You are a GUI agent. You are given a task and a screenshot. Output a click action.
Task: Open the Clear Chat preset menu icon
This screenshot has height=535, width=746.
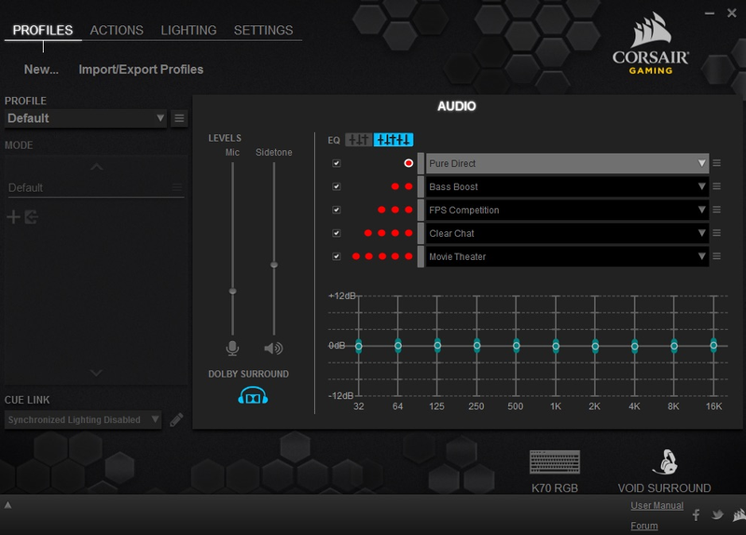coord(716,233)
